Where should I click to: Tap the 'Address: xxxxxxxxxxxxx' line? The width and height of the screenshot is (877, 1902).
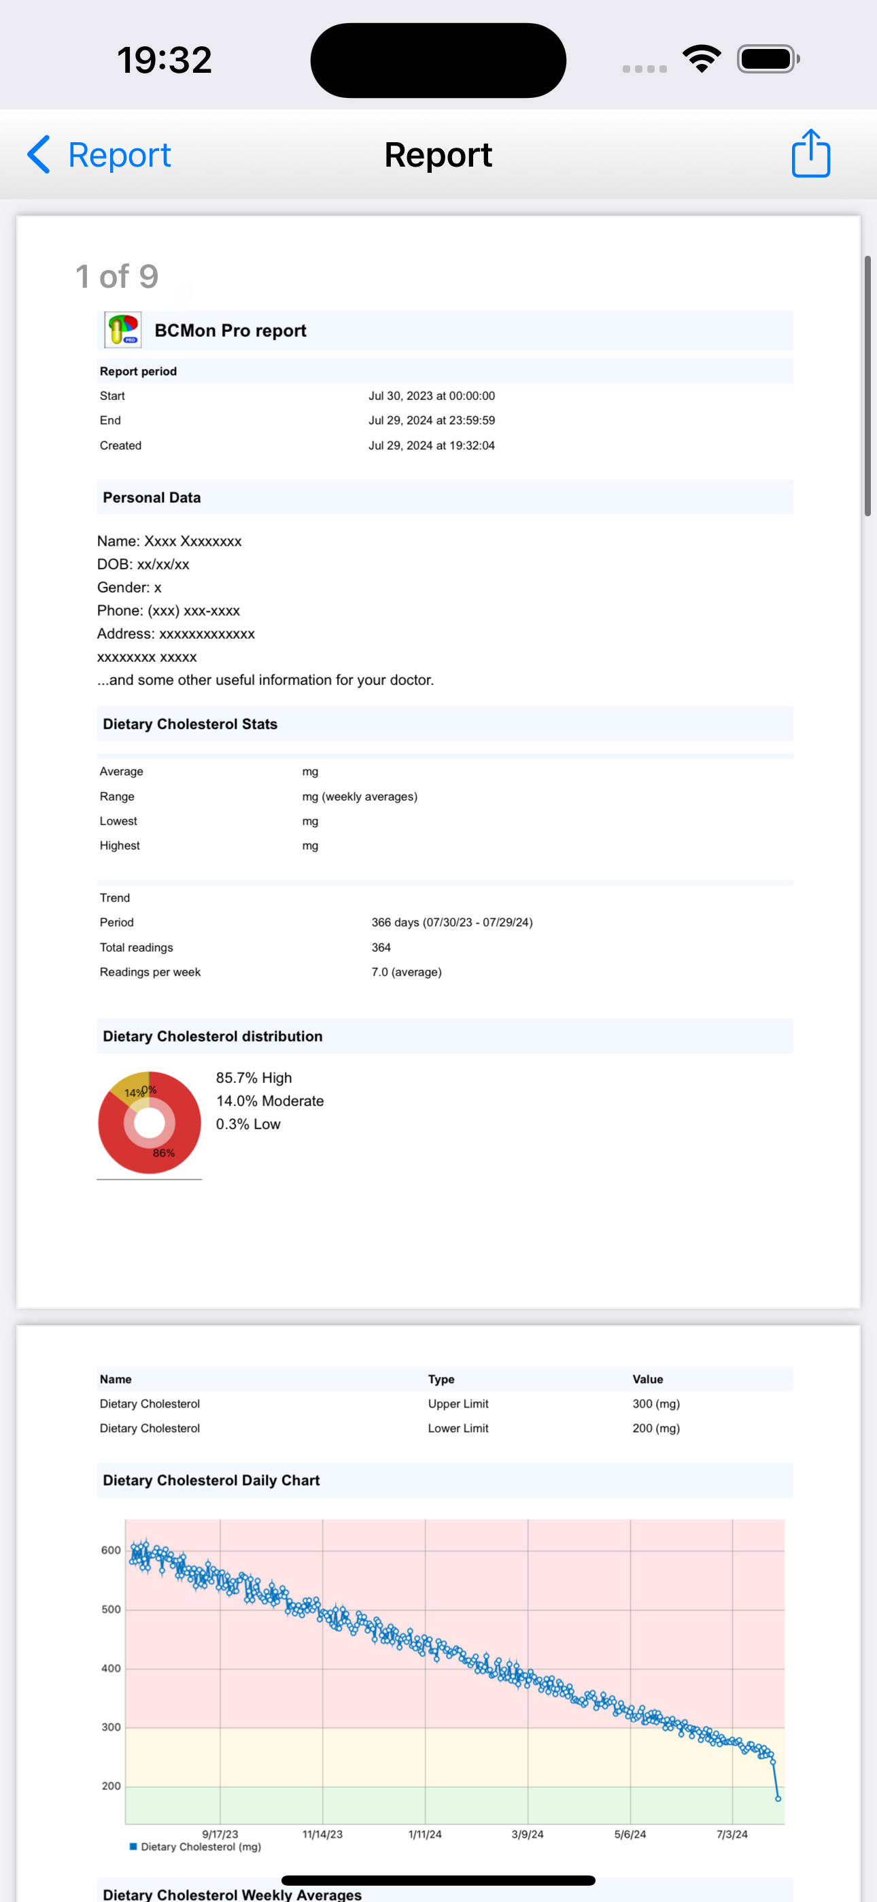tap(175, 633)
